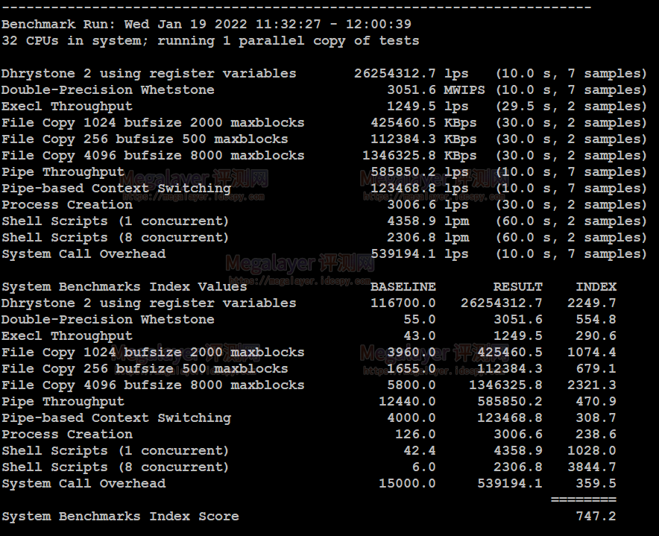Click Pipe Throughput 585850.2 lps value
The width and height of the screenshot is (659, 536).
coord(420,172)
